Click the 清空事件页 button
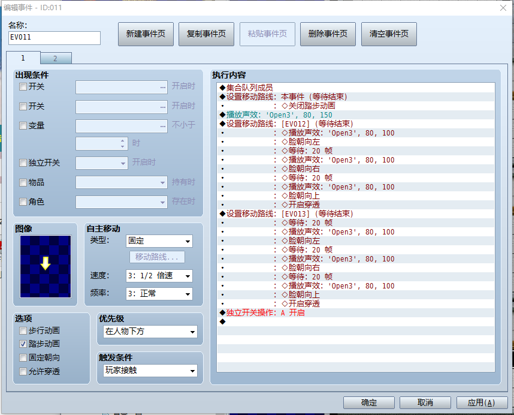 389,34
